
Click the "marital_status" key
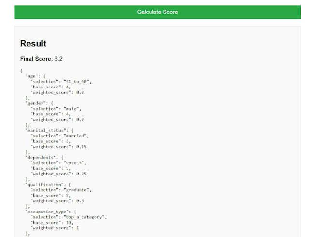pos(45,130)
